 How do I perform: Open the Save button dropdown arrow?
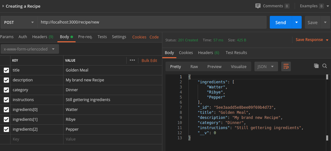click(x=325, y=22)
